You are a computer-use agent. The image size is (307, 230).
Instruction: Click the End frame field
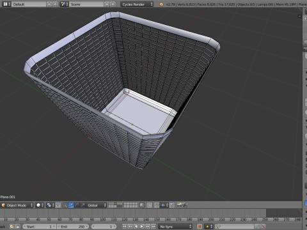pyautogui.click(x=72, y=226)
